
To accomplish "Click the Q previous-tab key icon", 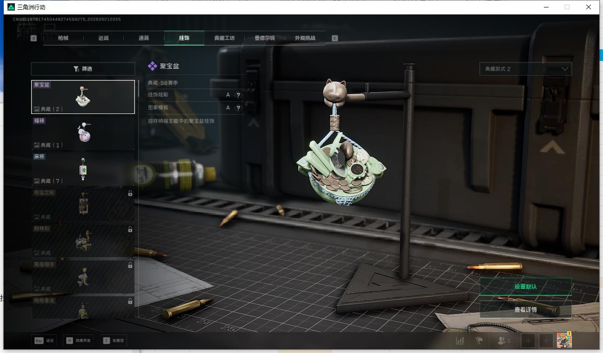I will [33, 38].
